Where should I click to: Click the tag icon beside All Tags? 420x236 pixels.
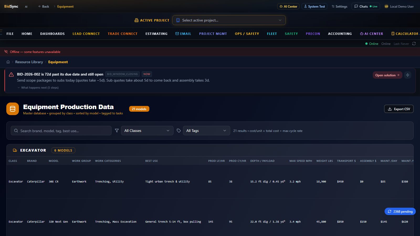coord(179,131)
